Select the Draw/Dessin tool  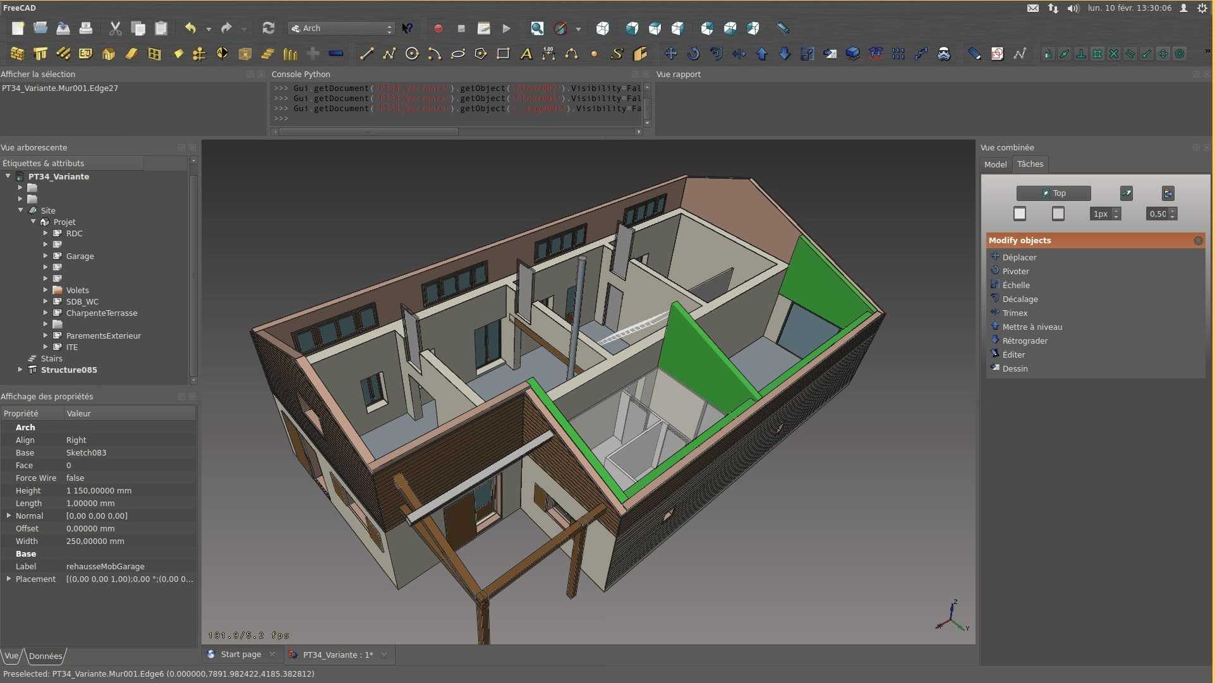(1015, 368)
